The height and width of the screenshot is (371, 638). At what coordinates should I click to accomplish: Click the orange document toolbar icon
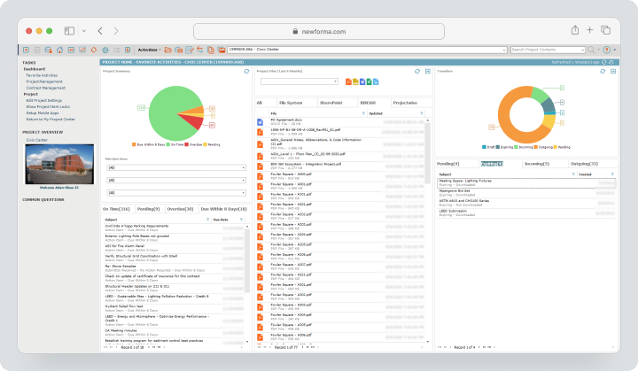[x=210, y=50]
